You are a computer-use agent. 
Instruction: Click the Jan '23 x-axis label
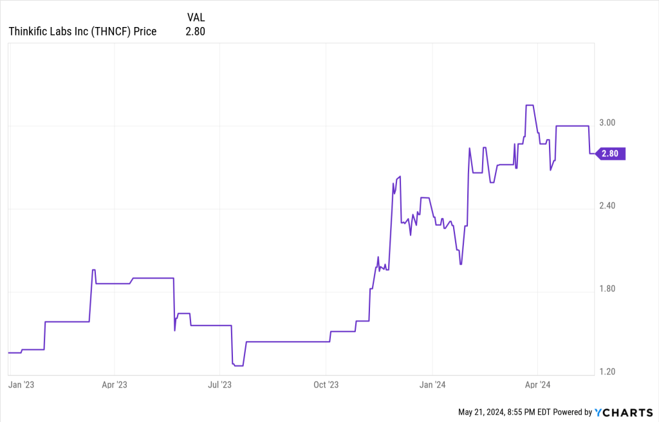[20, 385]
